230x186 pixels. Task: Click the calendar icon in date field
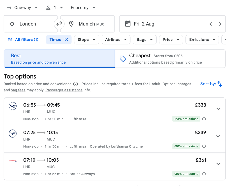click(127, 24)
